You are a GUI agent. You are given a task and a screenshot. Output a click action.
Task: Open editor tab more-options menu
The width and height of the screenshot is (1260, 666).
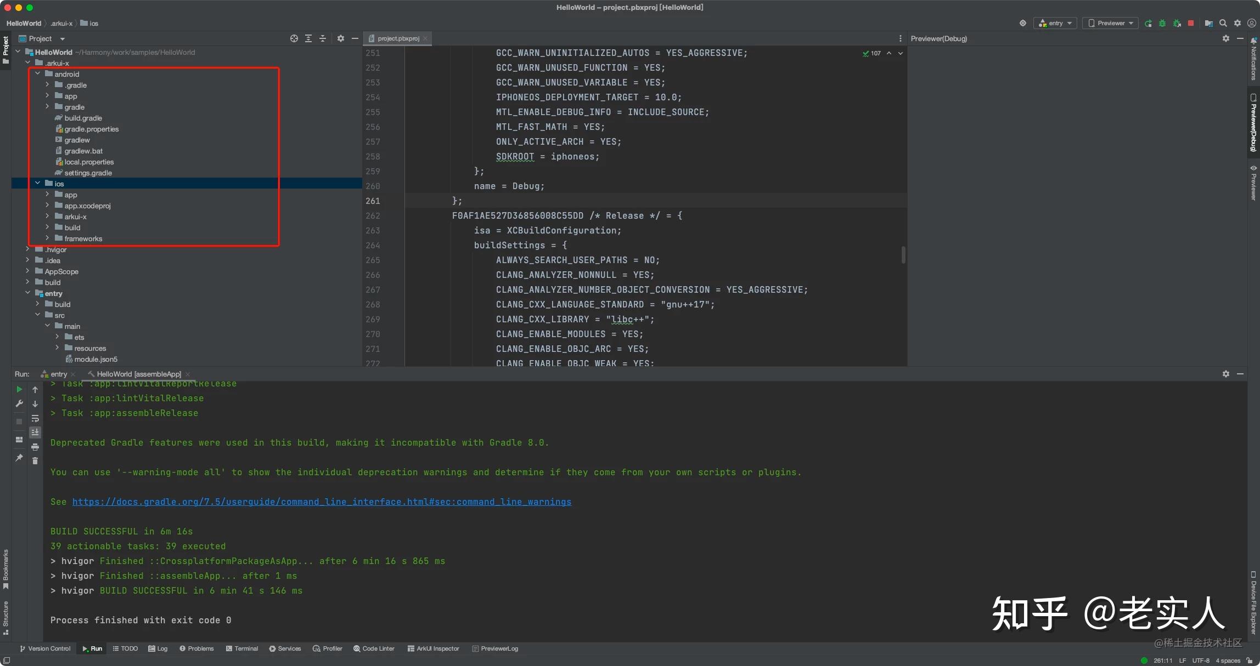coord(900,38)
